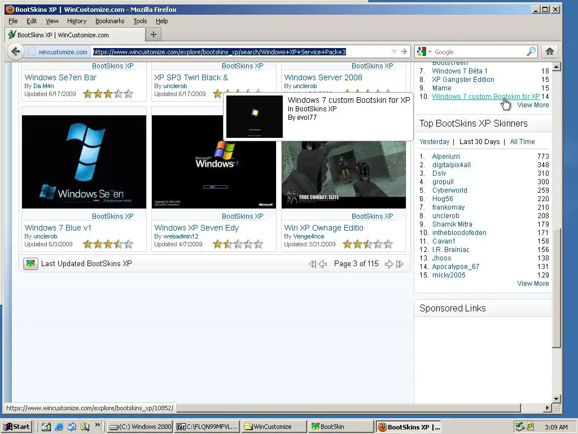Image resolution: width=578 pixels, height=434 pixels.
Task: Switch to BootSkin taskbar application
Action: (x=341, y=427)
